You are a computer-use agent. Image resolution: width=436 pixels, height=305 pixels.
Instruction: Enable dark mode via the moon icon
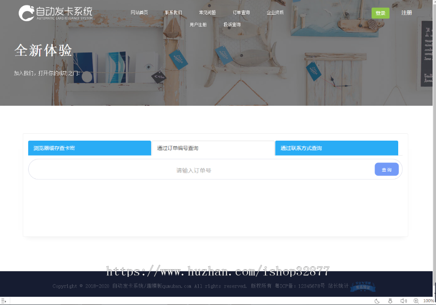pyautogui.click(x=378, y=301)
